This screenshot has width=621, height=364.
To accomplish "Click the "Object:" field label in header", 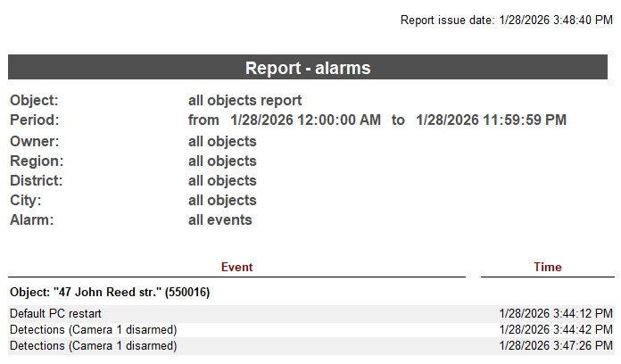I will (x=34, y=101).
